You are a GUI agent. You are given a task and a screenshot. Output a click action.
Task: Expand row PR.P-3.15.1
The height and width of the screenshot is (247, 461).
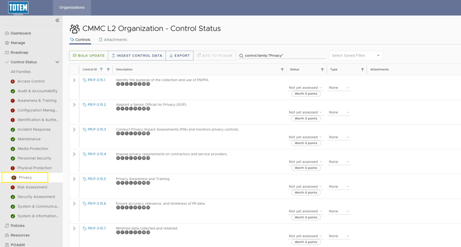[x=74, y=80]
